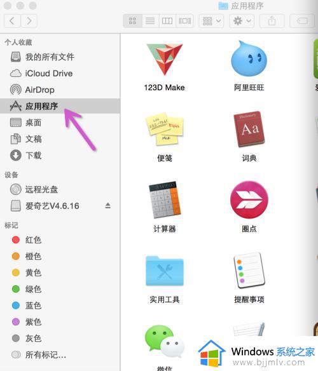Select 应用程序 in the sidebar
318x371 pixels.
[60, 106]
